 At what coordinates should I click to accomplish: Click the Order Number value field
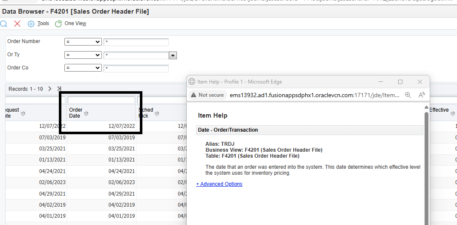point(136,42)
